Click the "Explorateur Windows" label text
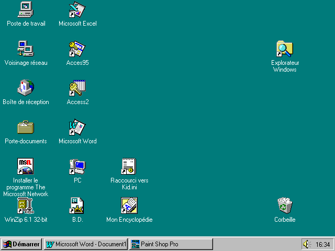 point(285,66)
